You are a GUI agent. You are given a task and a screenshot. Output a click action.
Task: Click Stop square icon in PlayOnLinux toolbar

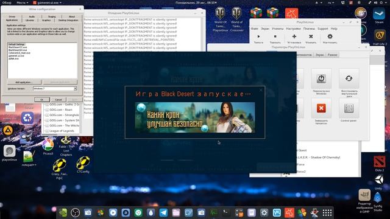coord(275,36)
